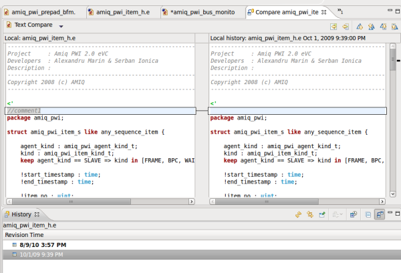This screenshot has width=401, height=273.
Task: Click 'Copyright 2008 (c) AMIQ' in left pane
Action: [46, 82]
